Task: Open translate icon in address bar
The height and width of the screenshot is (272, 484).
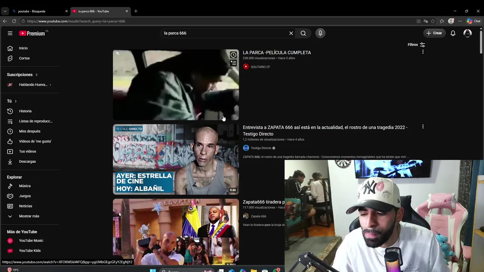Action: coord(426,21)
